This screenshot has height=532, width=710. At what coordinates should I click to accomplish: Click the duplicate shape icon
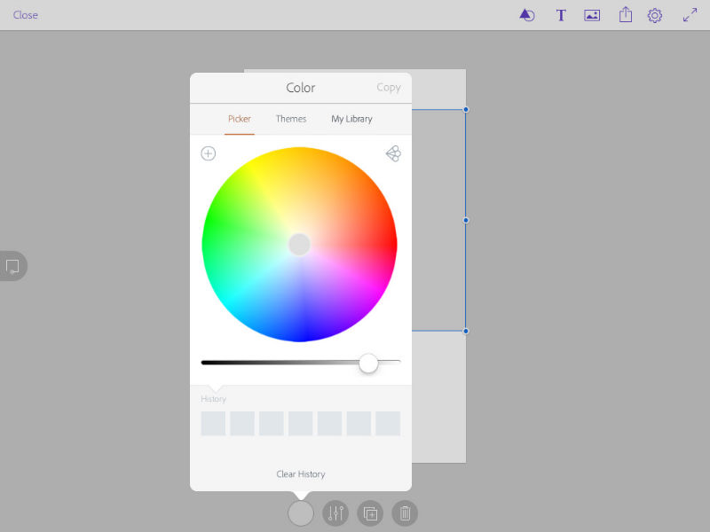(370, 512)
